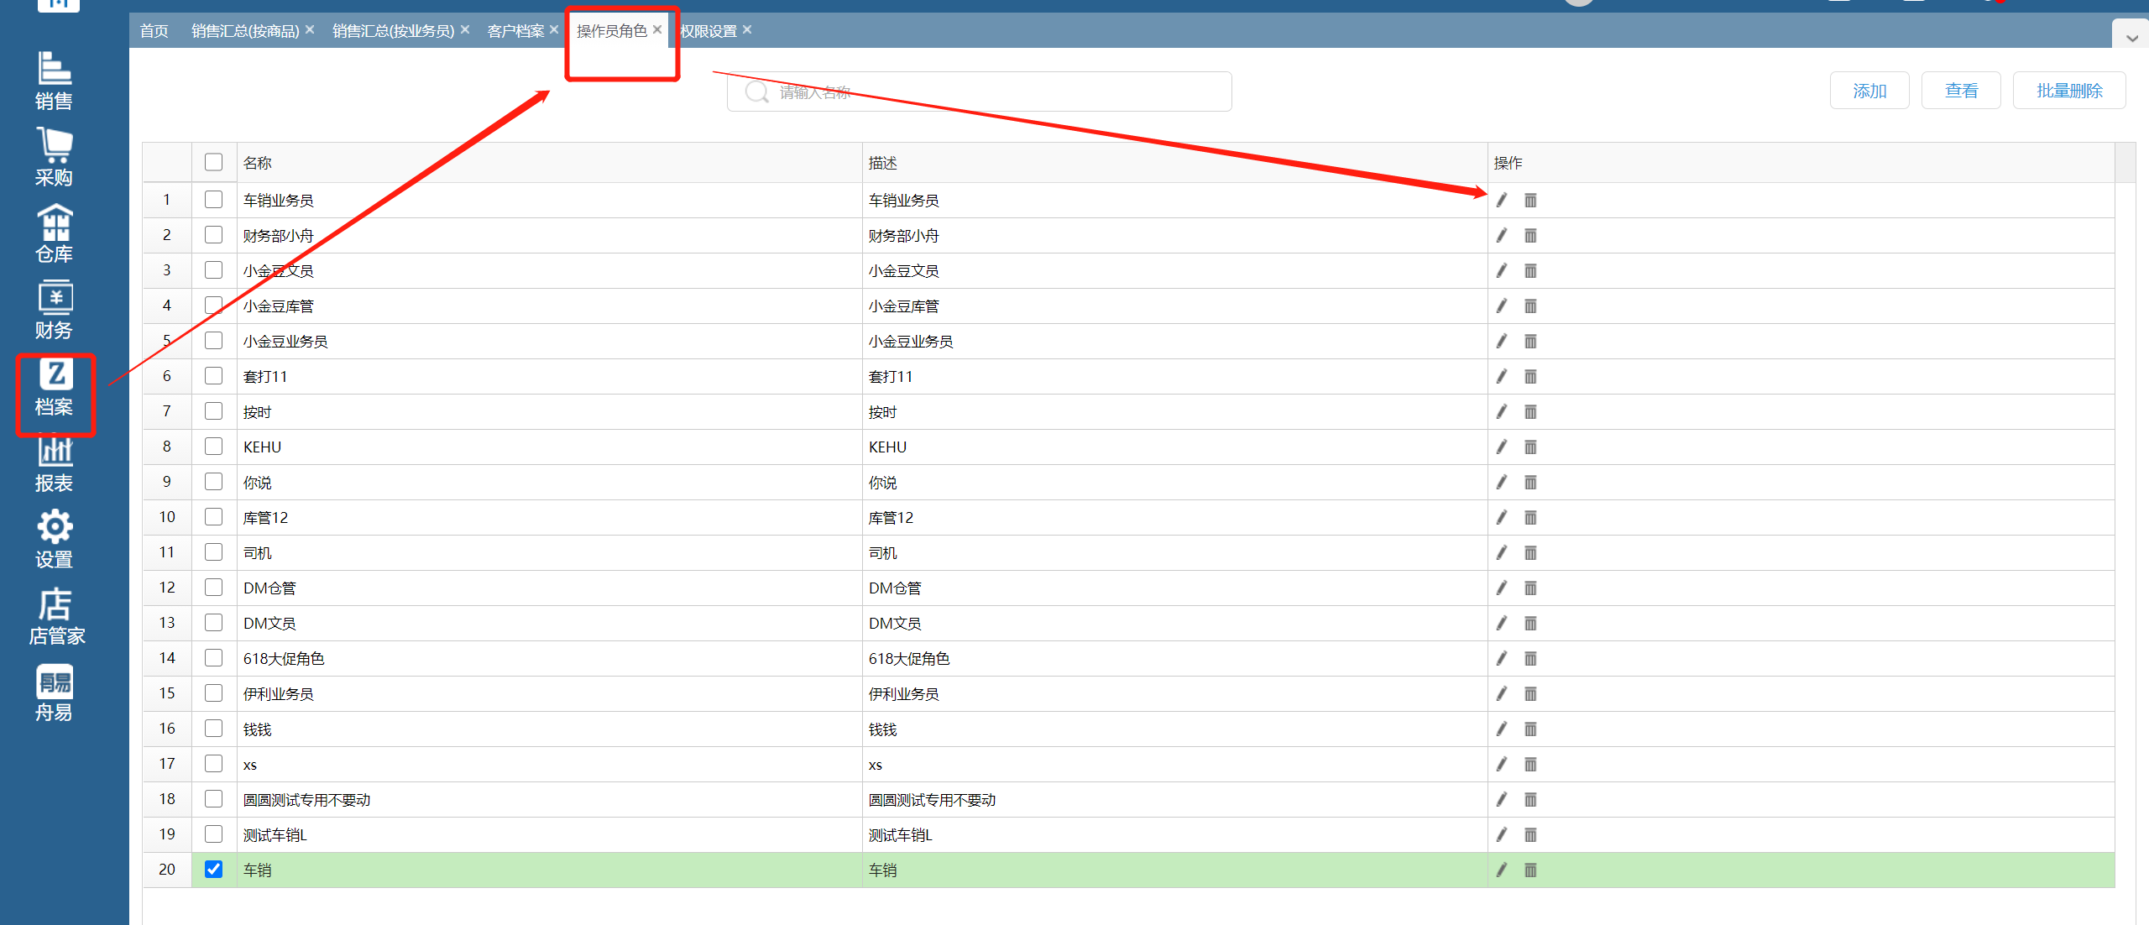Open the 财务 finance module
The height and width of the screenshot is (925, 2149).
tap(54, 311)
